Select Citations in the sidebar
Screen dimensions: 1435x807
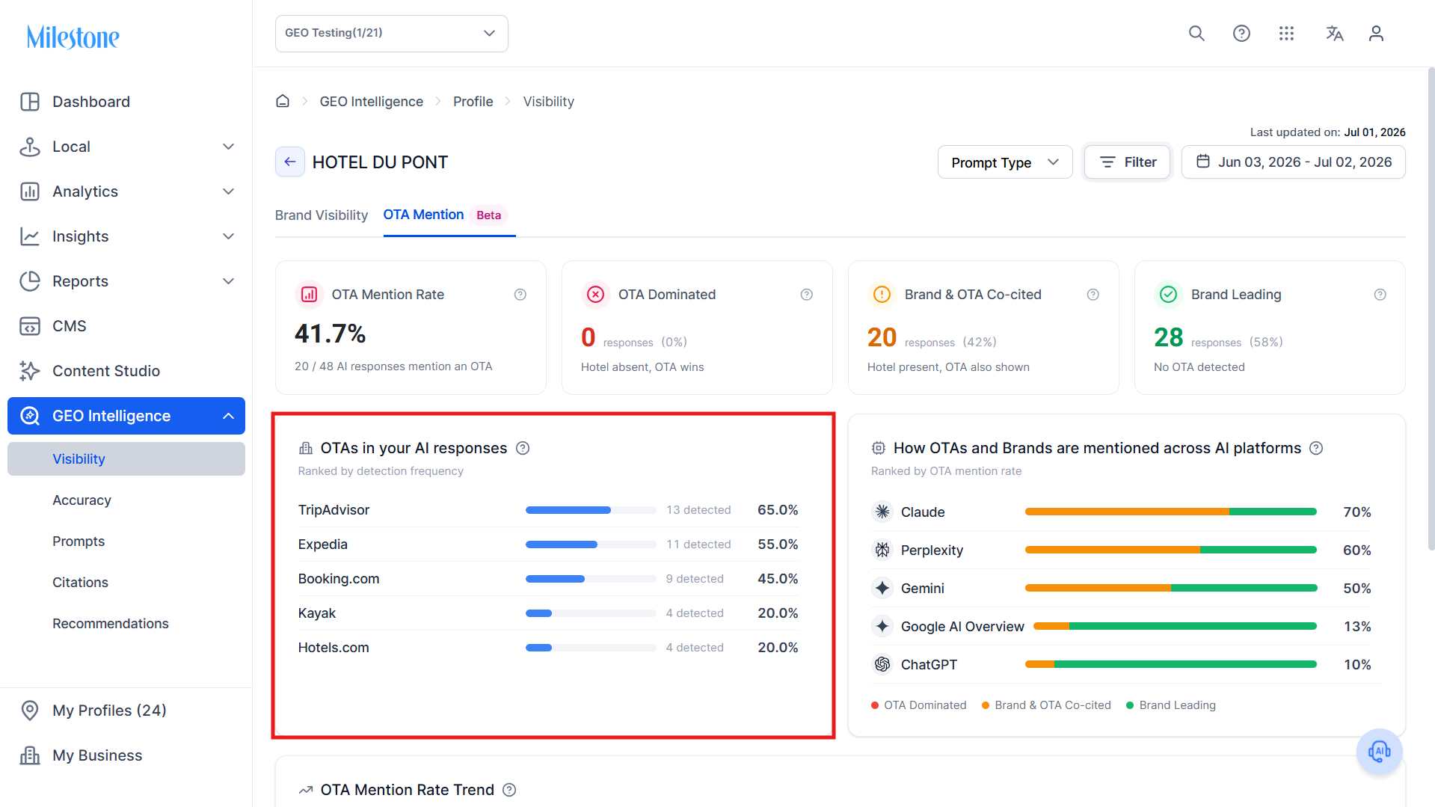(x=80, y=582)
